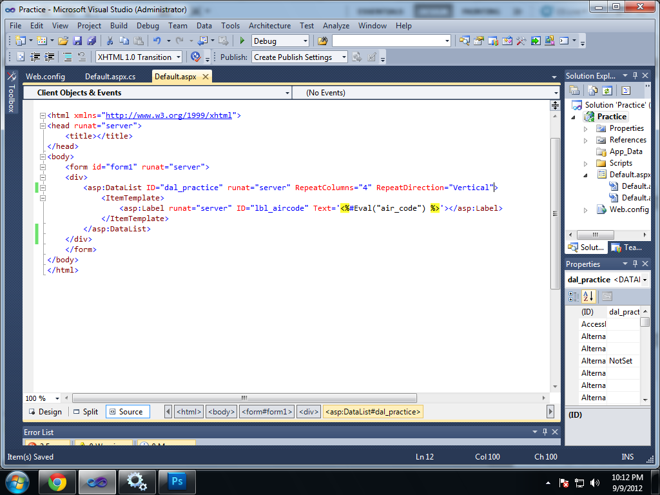This screenshot has width=660, height=495.
Task: Open Photoshop from the Windows taskbar
Action: click(177, 481)
